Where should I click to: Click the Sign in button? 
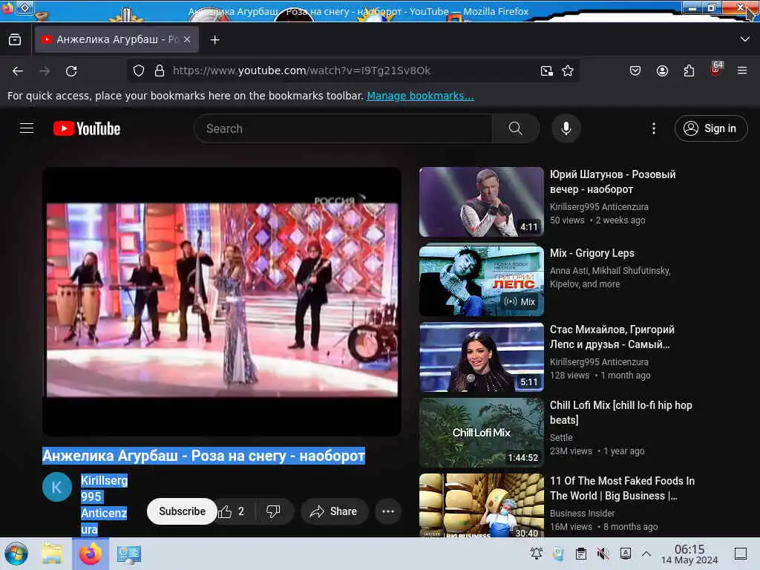pyautogui.click(x=710, y=128)
